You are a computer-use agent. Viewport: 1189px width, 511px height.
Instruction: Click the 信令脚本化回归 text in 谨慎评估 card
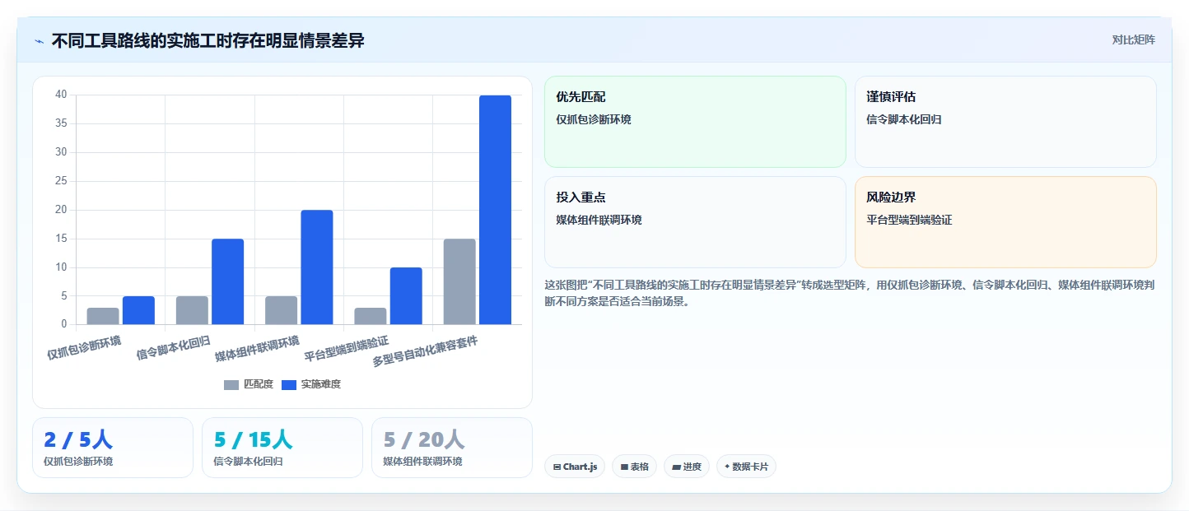tap(904, 119)
